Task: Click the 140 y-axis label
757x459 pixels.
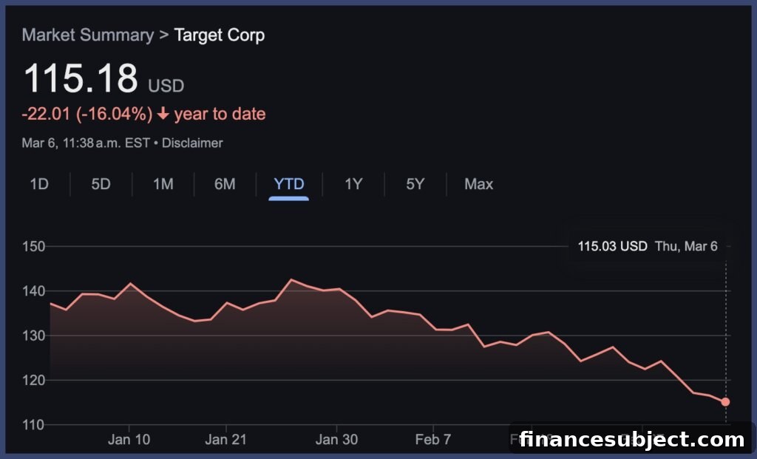Action: (x=33, y=291)
